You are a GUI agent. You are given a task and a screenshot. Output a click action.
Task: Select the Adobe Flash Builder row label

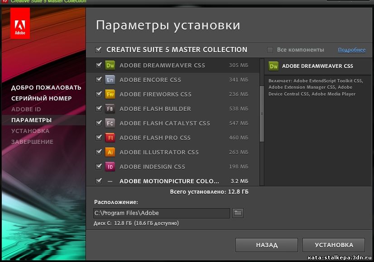[x=155, y=109]
